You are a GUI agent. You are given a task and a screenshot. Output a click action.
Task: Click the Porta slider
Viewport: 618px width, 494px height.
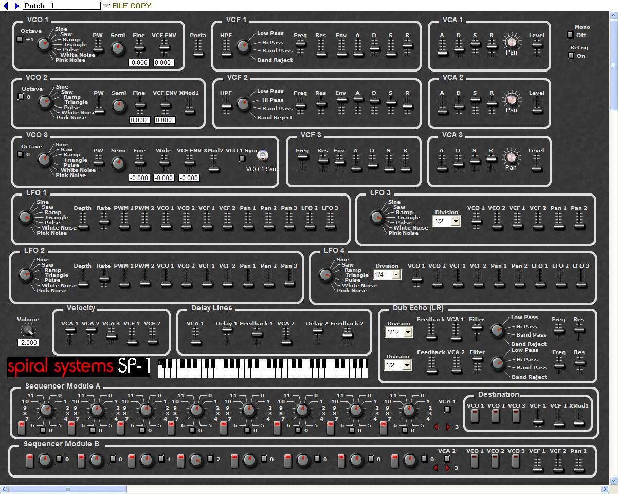coord(198,48)
